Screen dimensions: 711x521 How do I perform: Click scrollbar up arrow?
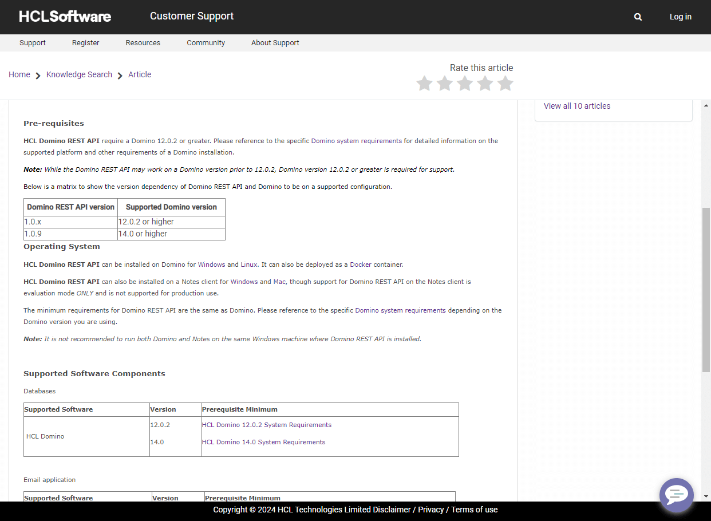pos(706,106)
